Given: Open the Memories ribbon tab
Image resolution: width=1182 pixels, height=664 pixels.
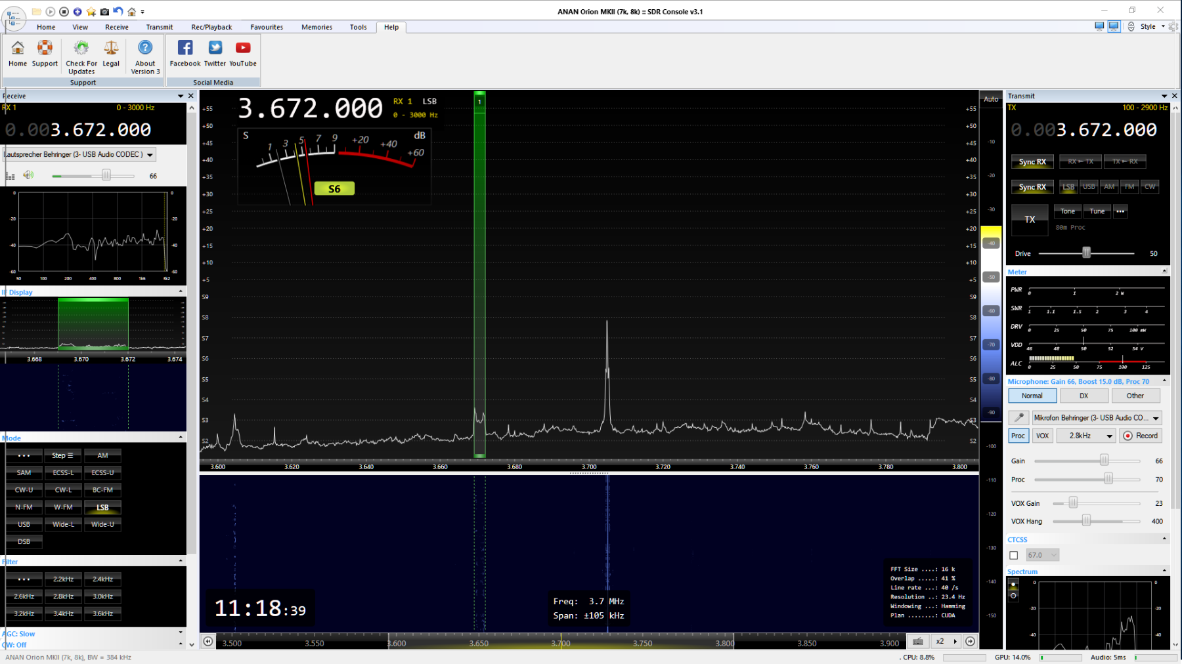Looking at the screenshot, I should pyautogui.click(x=317, y=27).
